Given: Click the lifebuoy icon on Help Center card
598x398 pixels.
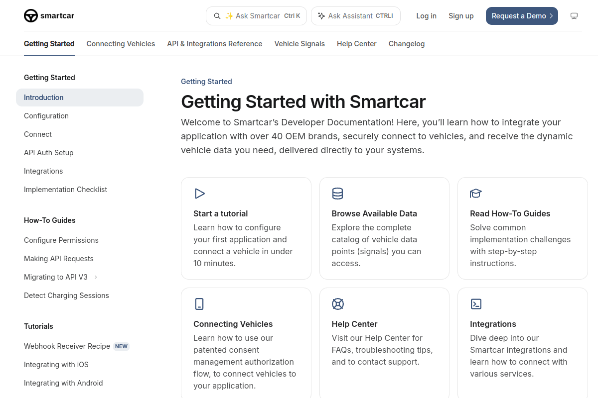Looking at the screenshot, I should tap(337, 304).
